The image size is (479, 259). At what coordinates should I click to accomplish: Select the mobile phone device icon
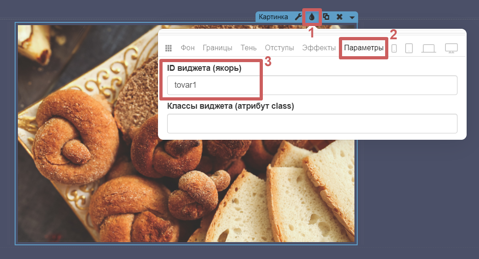tap(394, 48)
